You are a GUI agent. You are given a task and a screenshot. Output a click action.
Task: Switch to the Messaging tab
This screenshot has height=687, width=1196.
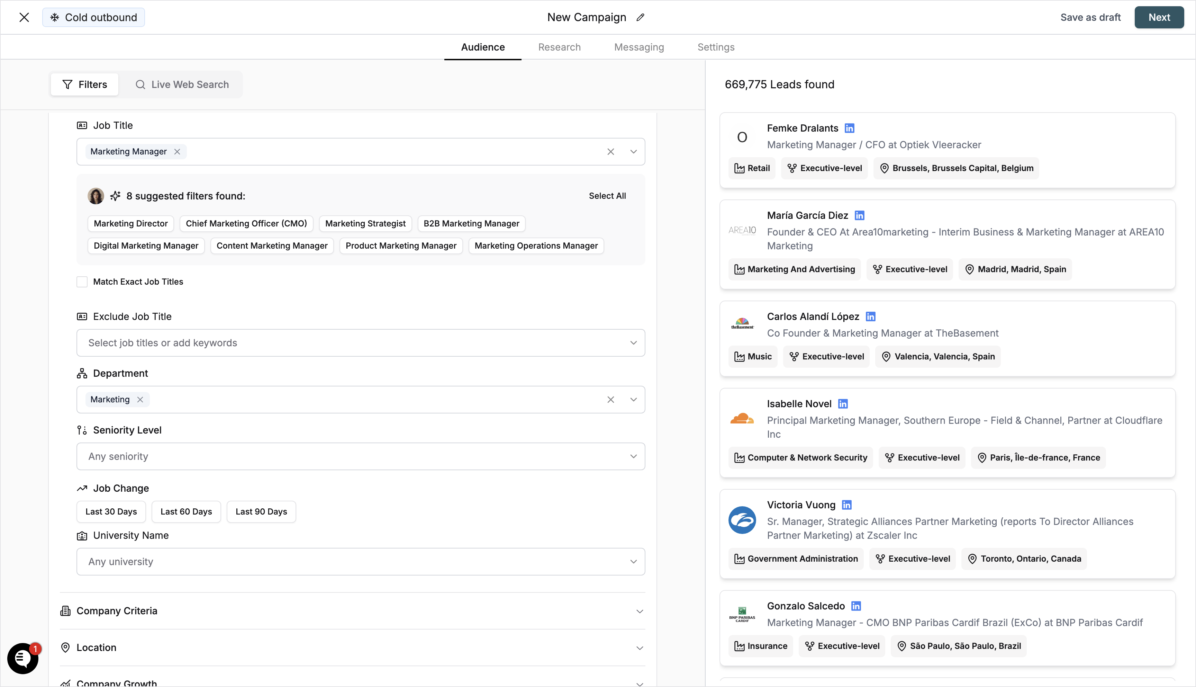(639, 47)
